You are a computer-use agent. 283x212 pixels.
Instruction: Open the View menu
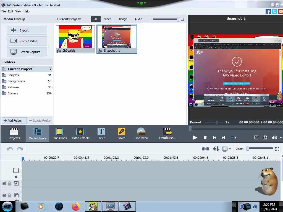18,11
